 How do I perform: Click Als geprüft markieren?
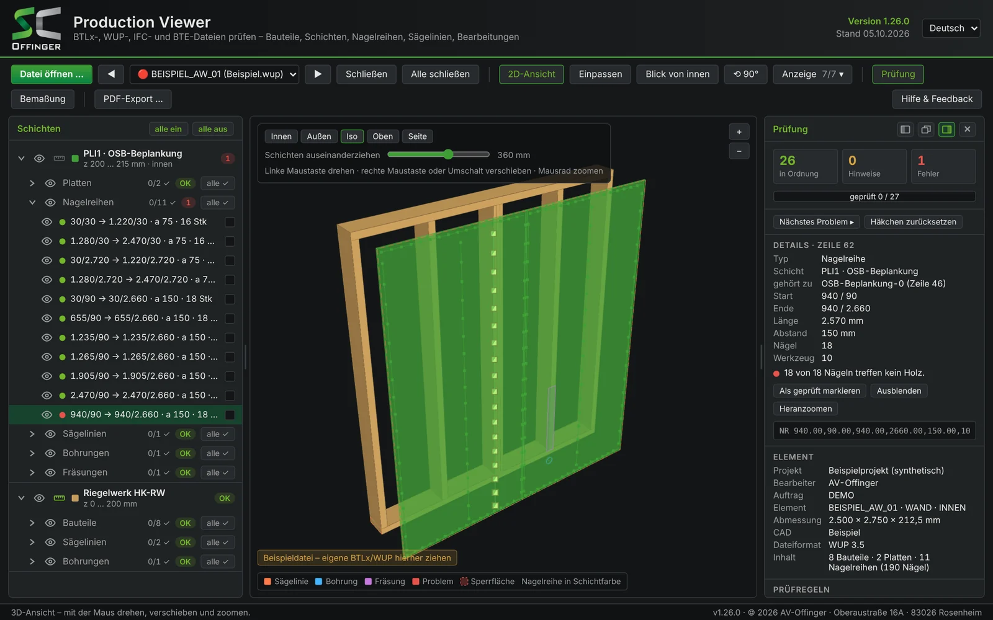820,391
